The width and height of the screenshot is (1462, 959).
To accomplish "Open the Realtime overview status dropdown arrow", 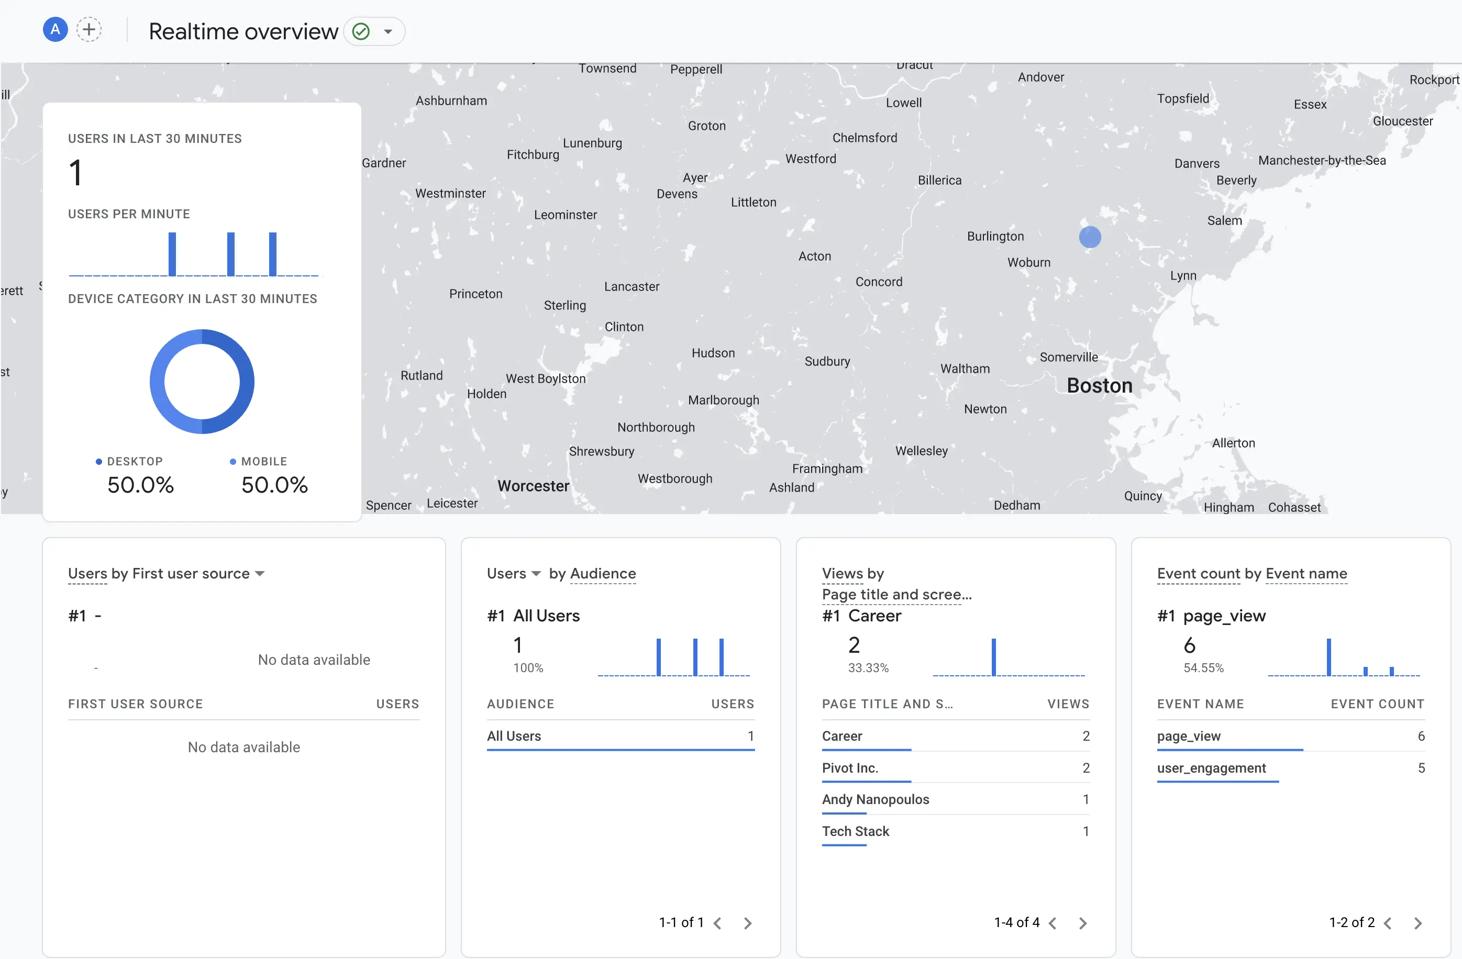I will [x=388, y=31].
